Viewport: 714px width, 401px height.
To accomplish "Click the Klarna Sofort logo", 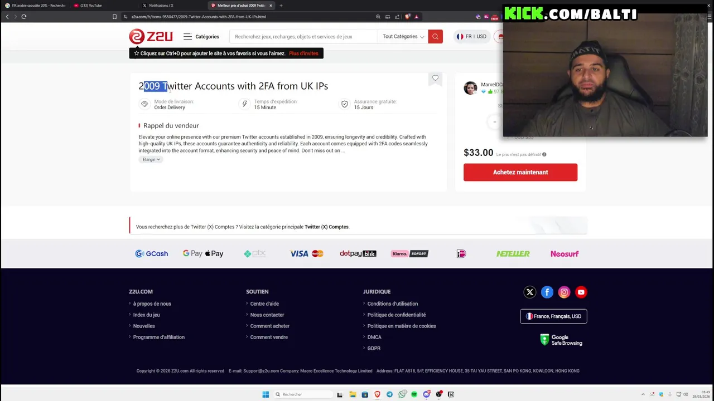I will point(409,254).
